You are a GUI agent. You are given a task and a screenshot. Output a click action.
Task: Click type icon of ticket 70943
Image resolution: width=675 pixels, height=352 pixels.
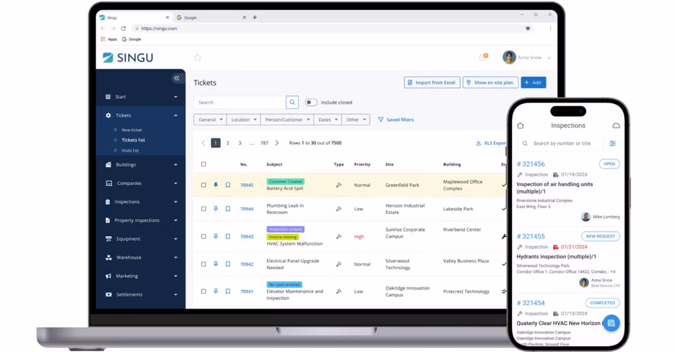tap(339, 236)
